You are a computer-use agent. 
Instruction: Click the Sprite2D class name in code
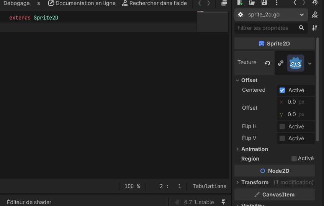46,18
